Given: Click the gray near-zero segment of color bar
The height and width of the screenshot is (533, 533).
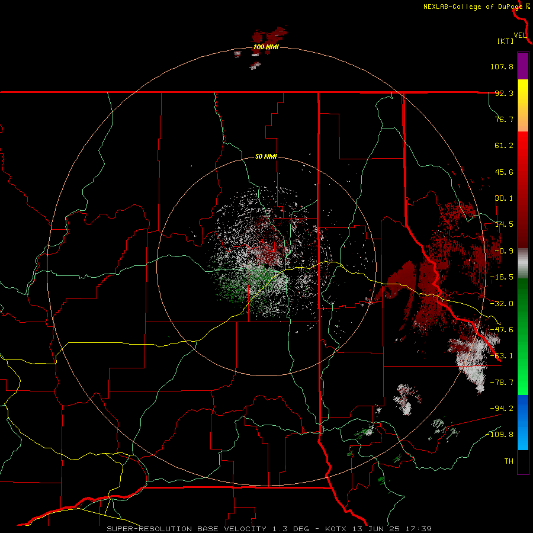Looking at the screenshot, I should [x=523, y=263].
